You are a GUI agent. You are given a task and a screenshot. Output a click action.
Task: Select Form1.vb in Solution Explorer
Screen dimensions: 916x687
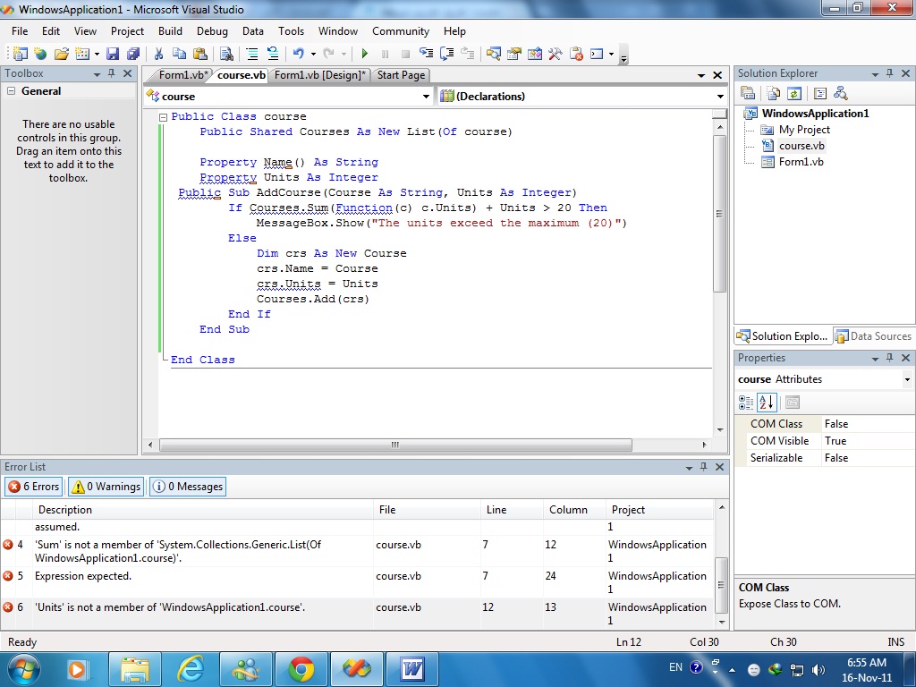click(x=801, y=162)
